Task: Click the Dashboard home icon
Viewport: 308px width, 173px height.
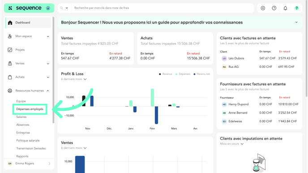Action: (10, 22)
